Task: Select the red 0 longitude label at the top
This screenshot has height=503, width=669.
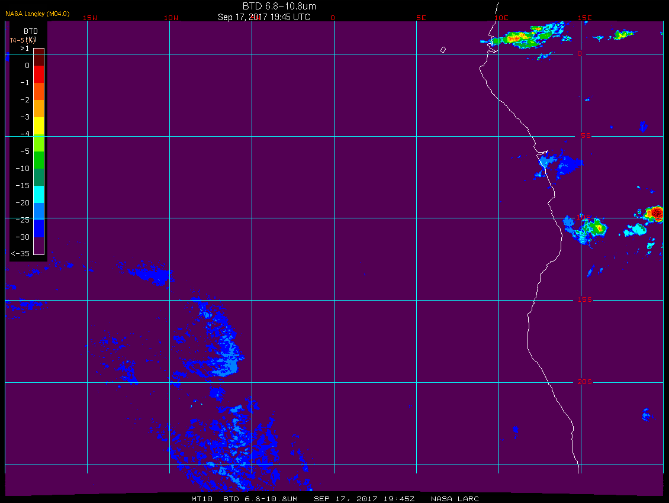Action: tap(333, 18)
